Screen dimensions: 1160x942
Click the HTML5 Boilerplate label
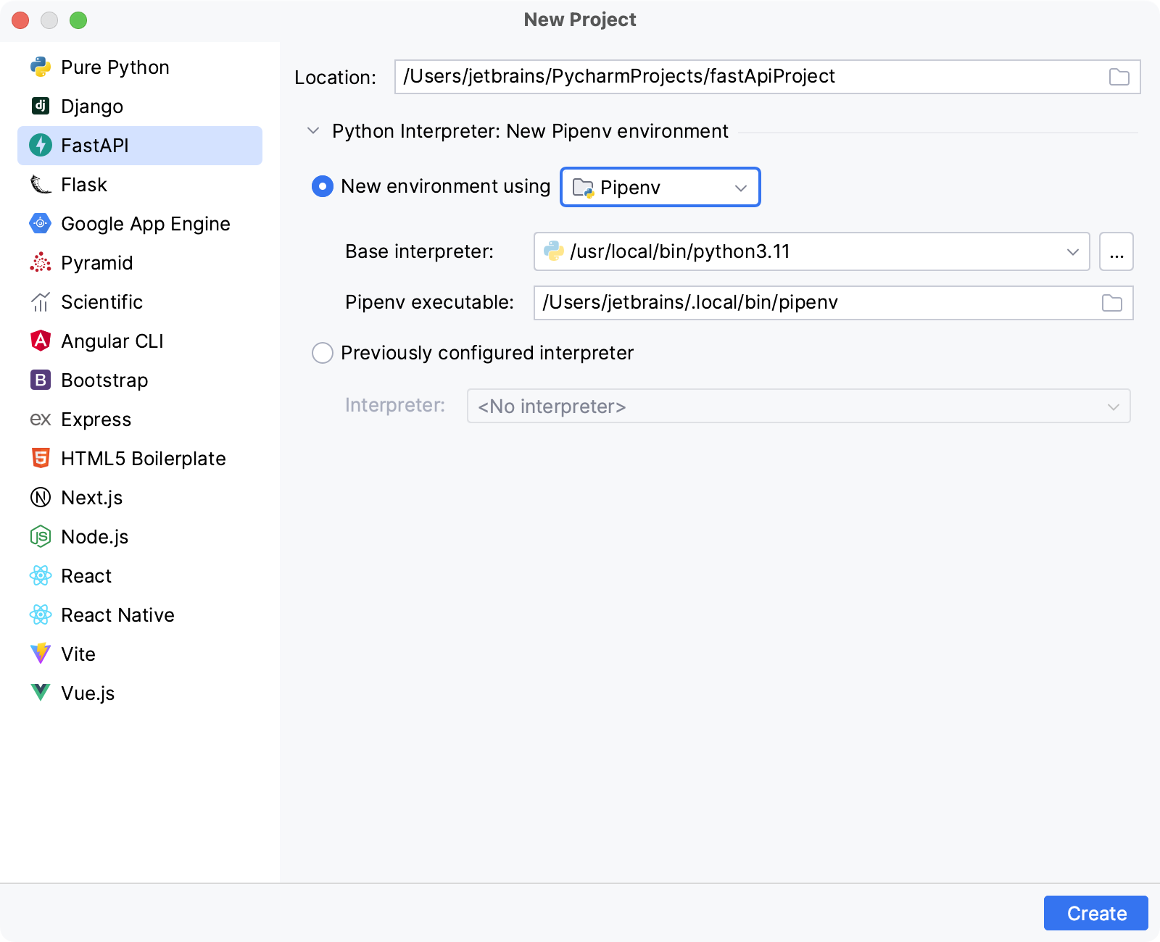[x=144, y=459]
